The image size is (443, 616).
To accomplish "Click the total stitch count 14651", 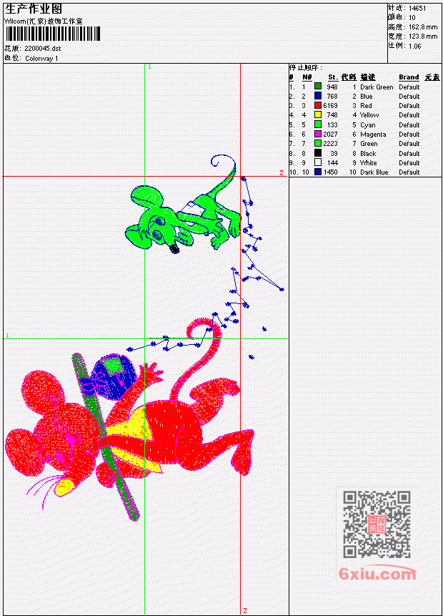I will [417, 9].
